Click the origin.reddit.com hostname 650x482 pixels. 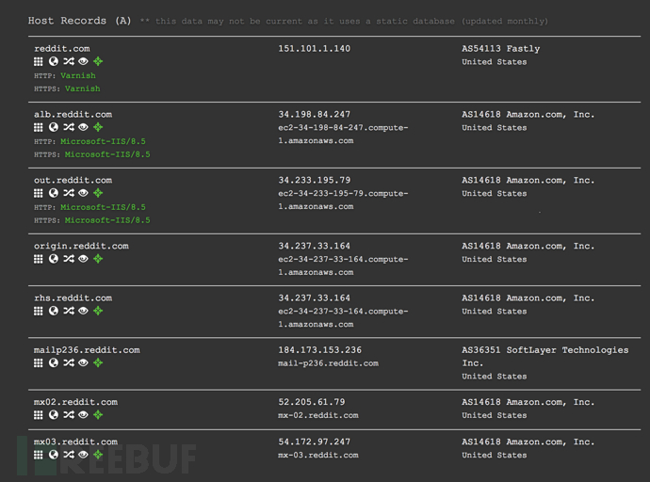81,246
